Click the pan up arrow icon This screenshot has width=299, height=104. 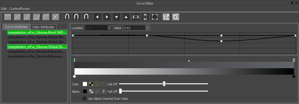point(126,17)
